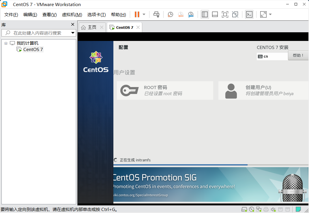The height and width of the screenshot is (213, 309).
Task: Open the 帮助(H) menu
Action: [x=119, y=15]
